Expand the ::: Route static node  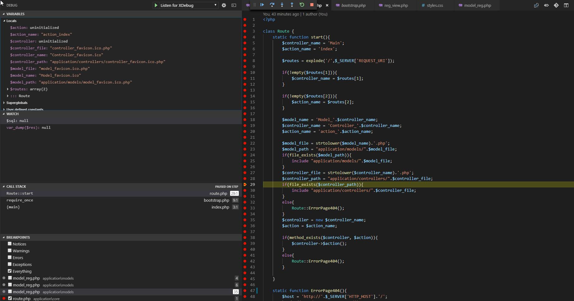[8, 96]
